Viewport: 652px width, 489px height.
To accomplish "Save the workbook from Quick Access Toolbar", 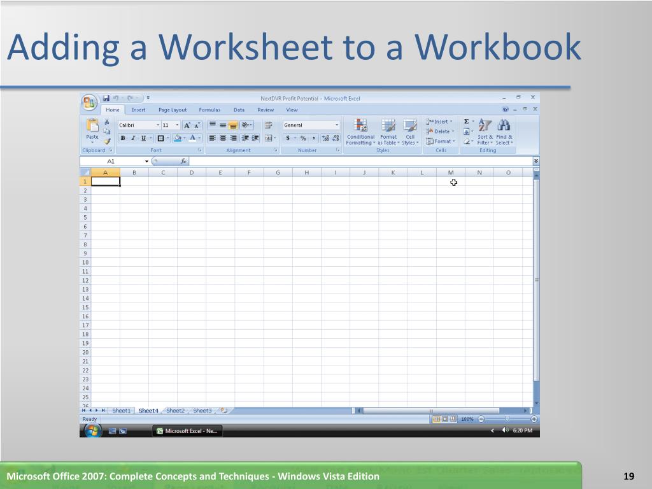I will 106,98.
